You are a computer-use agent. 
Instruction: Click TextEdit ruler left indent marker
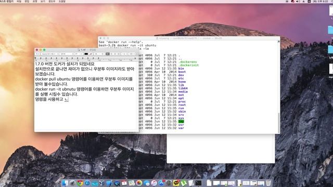pos(35,58)
